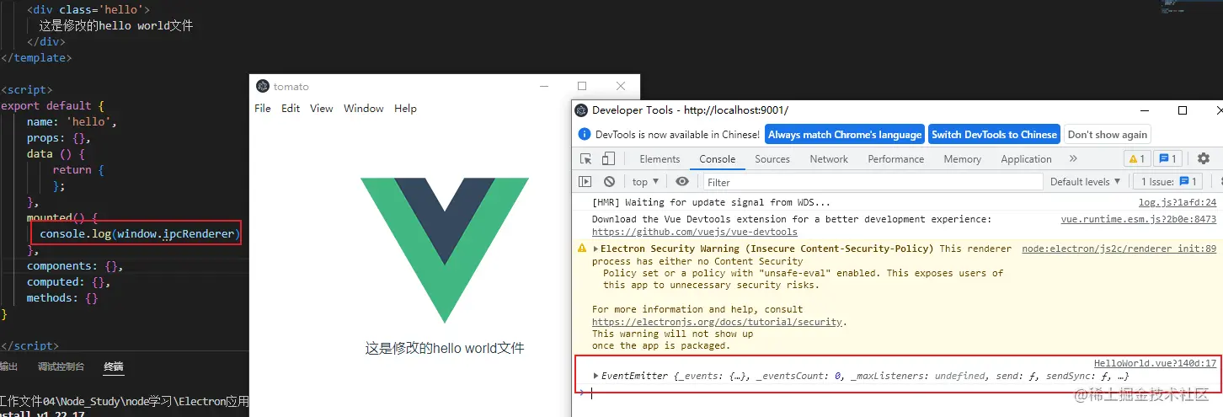Open the Network tab

[829, 158]
